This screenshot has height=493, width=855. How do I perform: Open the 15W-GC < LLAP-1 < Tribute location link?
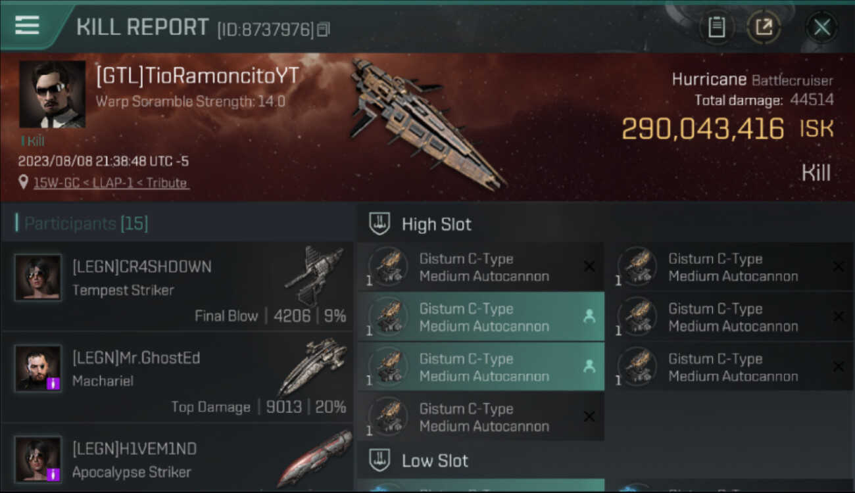(111, 183)
